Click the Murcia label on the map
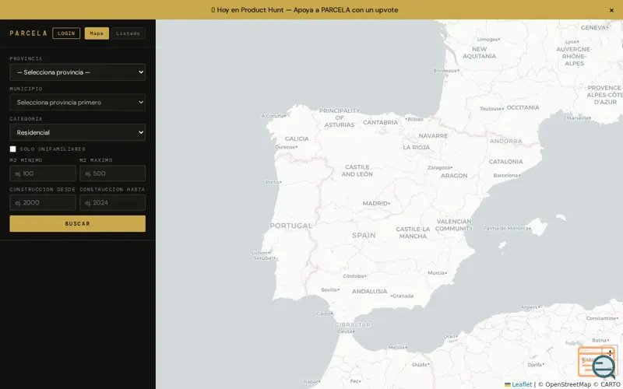This screenshot has width=623, height=389. pos(436,273)
